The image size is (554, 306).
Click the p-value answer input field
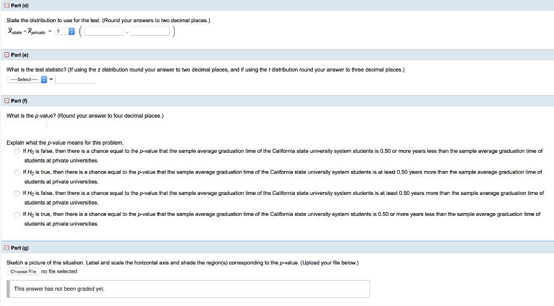tap(27, 125)
